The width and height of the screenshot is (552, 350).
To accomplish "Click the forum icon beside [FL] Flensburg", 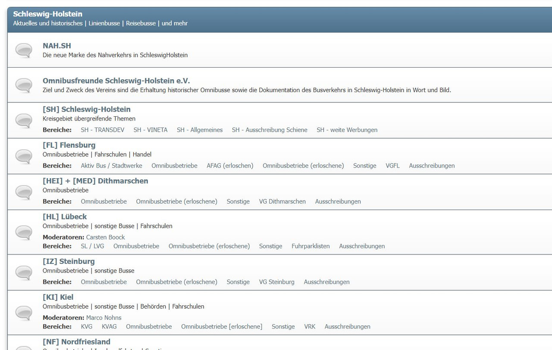I will click(24, 156).
